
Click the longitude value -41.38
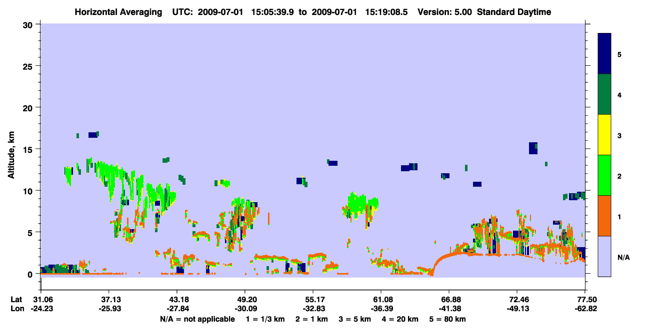click(449, 309)
